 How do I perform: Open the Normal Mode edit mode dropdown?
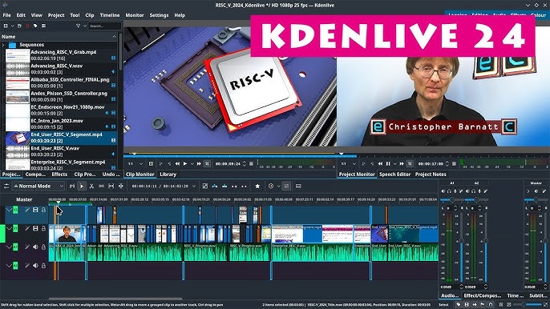(38, 186)
